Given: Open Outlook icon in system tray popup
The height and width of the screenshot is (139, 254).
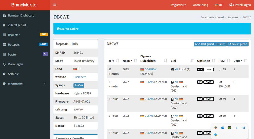Looking at the screenshot, I should click(223, 128).
